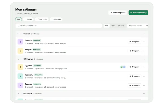The width and height of the screenshot is (163, 106).
Task: Open the Клиенты table with Открыть
Action: (x=134, y=76)
